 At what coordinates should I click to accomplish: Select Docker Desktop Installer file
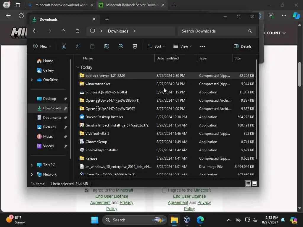tap(166, 117)
